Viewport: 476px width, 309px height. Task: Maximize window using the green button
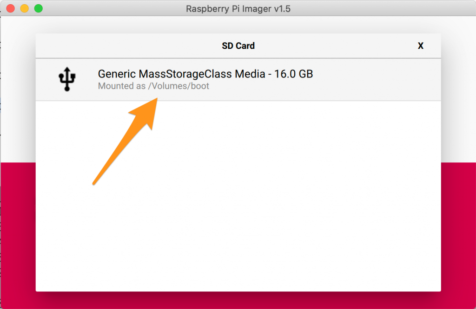[x=39, y=8]
